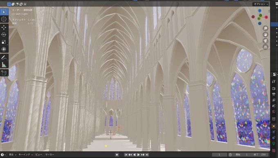The width and height of the screenshot is (278, 158).
Task: Toggle perspective/orthographic grid gizmo
Action: point(265,47)
